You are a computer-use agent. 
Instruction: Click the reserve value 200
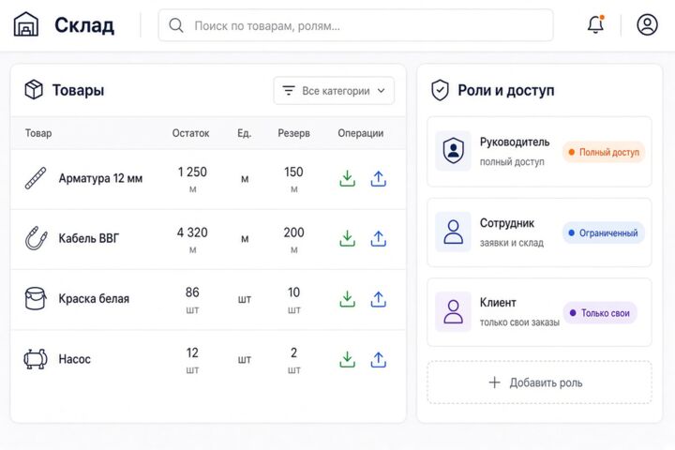294,232
